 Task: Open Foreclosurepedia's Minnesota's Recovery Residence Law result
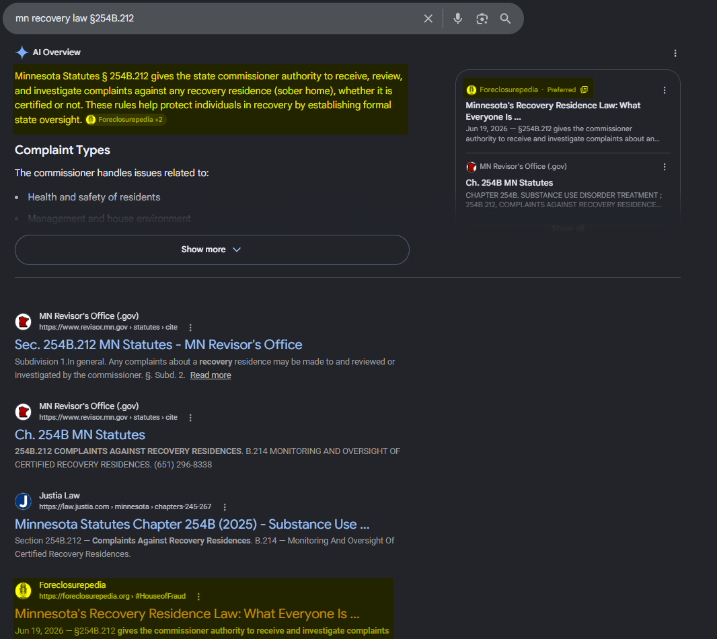tap(187, 613)
